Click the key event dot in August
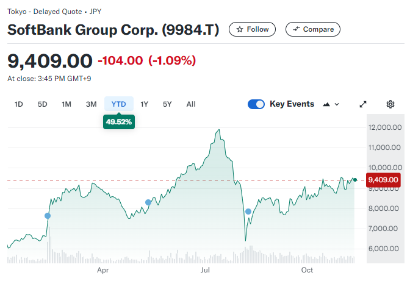This screenshot has width=410, height=281. coord(248,212)
